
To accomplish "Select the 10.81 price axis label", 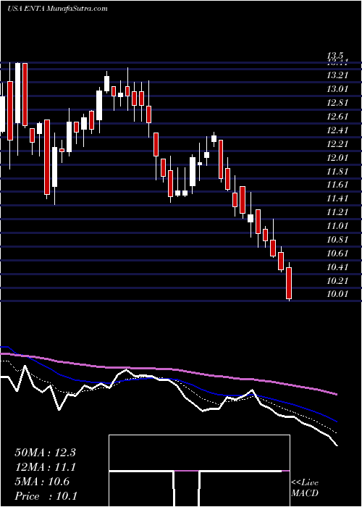I will click(x=338, y=240).
